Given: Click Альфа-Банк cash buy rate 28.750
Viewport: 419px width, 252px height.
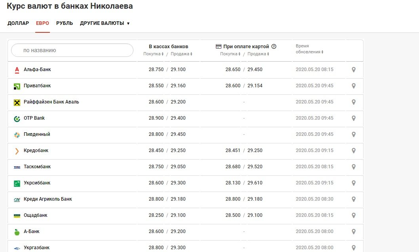Looking at the screenshot, I should (x=156, y=70).
